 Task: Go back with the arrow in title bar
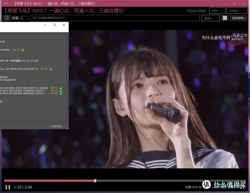6,3
